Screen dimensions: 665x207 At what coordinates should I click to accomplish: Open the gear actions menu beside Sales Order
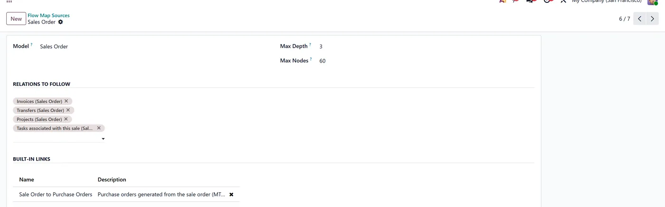(x=60, y=22)
